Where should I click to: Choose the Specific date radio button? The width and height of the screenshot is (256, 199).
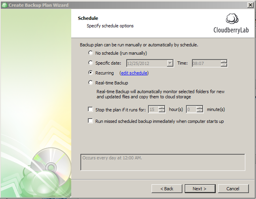(x=91, y=63)
